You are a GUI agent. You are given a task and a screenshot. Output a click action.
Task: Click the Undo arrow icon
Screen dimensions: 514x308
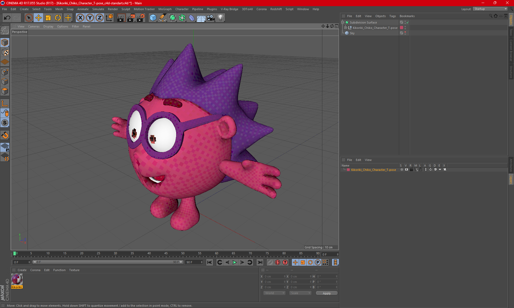(7, 18)
